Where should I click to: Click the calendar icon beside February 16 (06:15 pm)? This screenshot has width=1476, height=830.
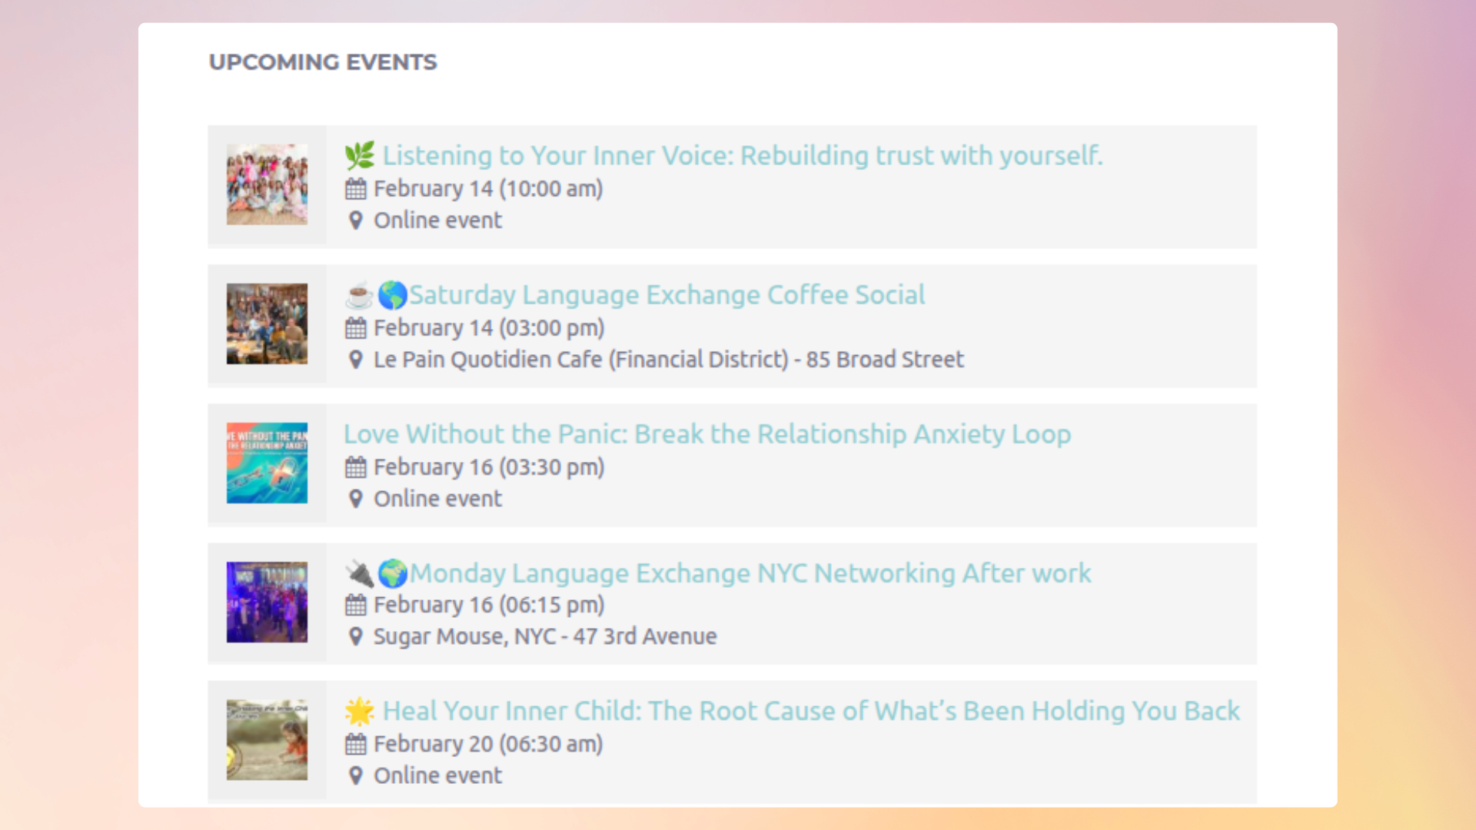pyautogui.click(x=355, y=606)
